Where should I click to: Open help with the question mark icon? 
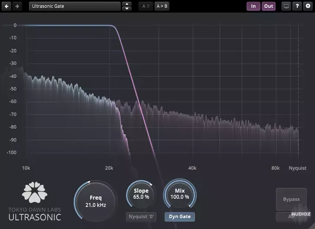297,6
